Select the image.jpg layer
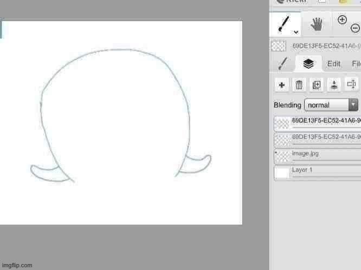This screenshot has height=270, width=361. coord(318,156)
